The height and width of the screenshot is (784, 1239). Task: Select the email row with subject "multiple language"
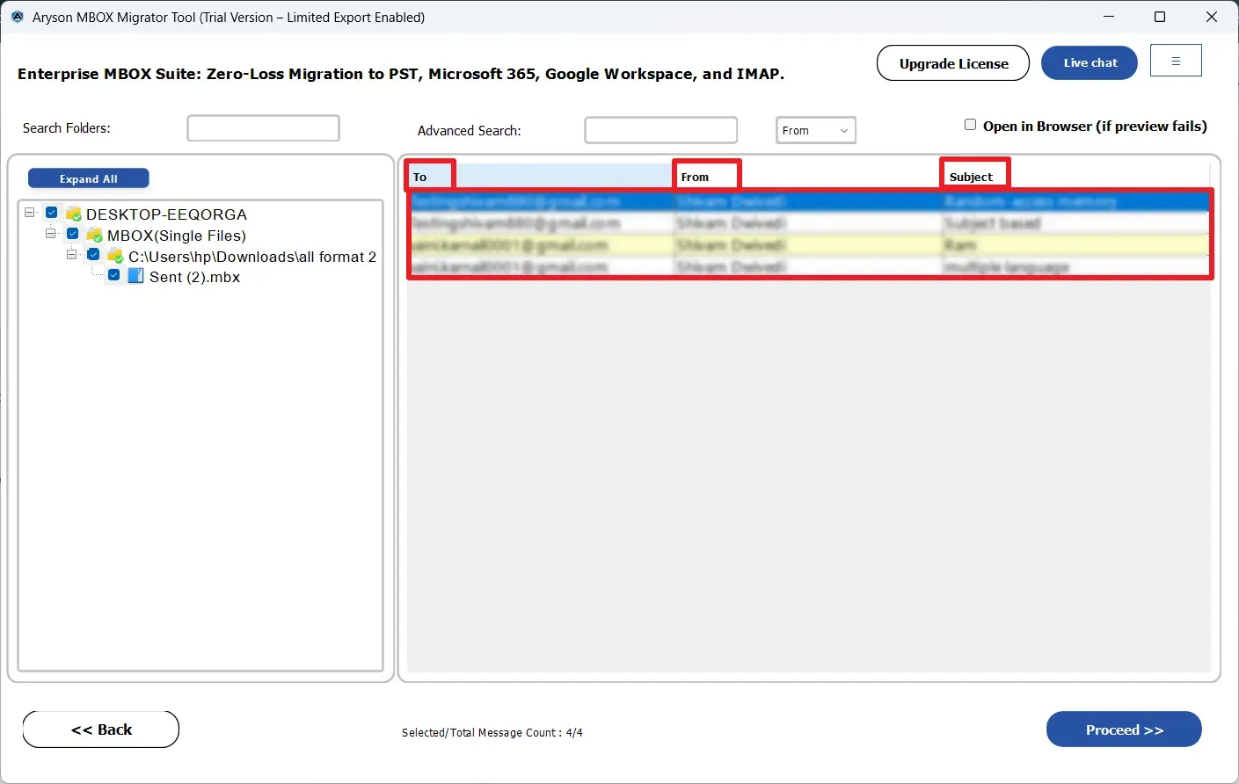tap(809, 266)
